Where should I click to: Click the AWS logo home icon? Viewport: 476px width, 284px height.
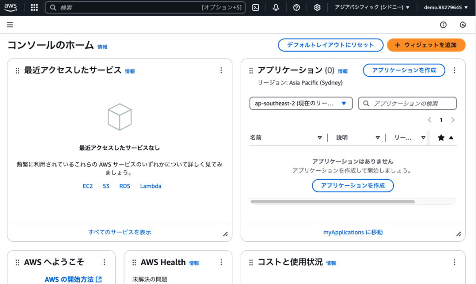coord(11,7)
